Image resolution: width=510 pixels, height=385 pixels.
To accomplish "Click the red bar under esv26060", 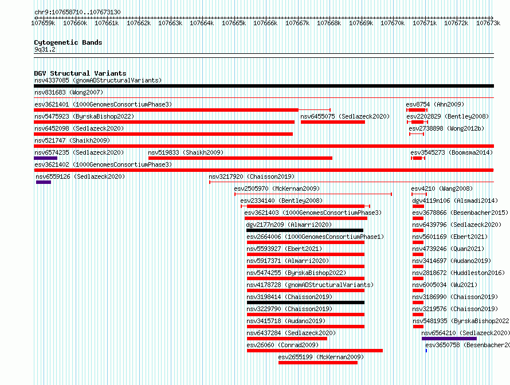I will point(315,351).
